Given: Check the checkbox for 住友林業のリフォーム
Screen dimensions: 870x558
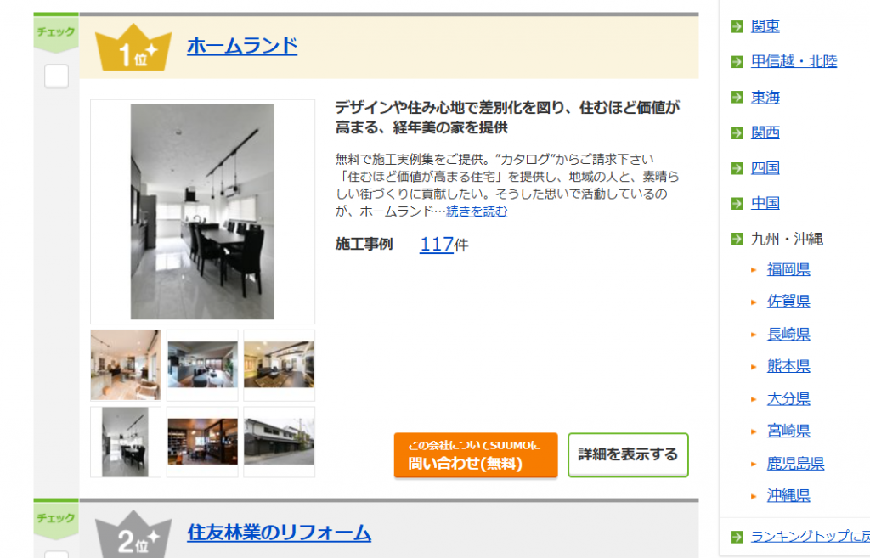Looking at the screenshot, I should (x=57, y=554).
